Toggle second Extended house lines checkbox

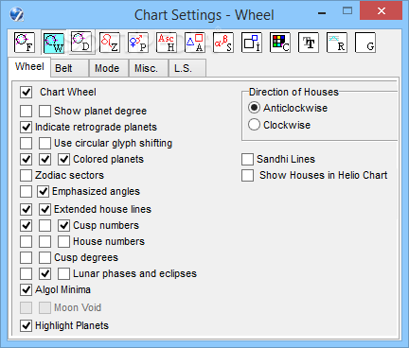tap(44, 209)
